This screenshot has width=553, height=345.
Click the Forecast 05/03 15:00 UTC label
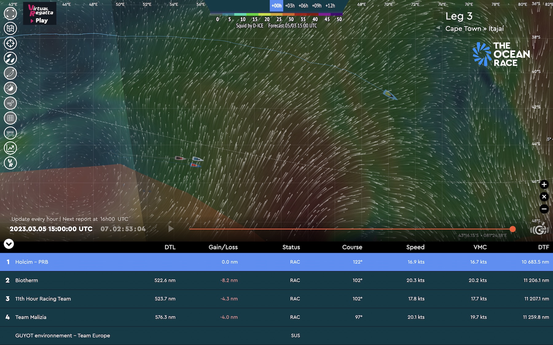click(x=292, y=26)
